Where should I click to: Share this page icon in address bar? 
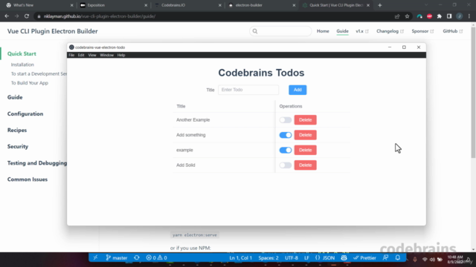click(x=397, y=16)
